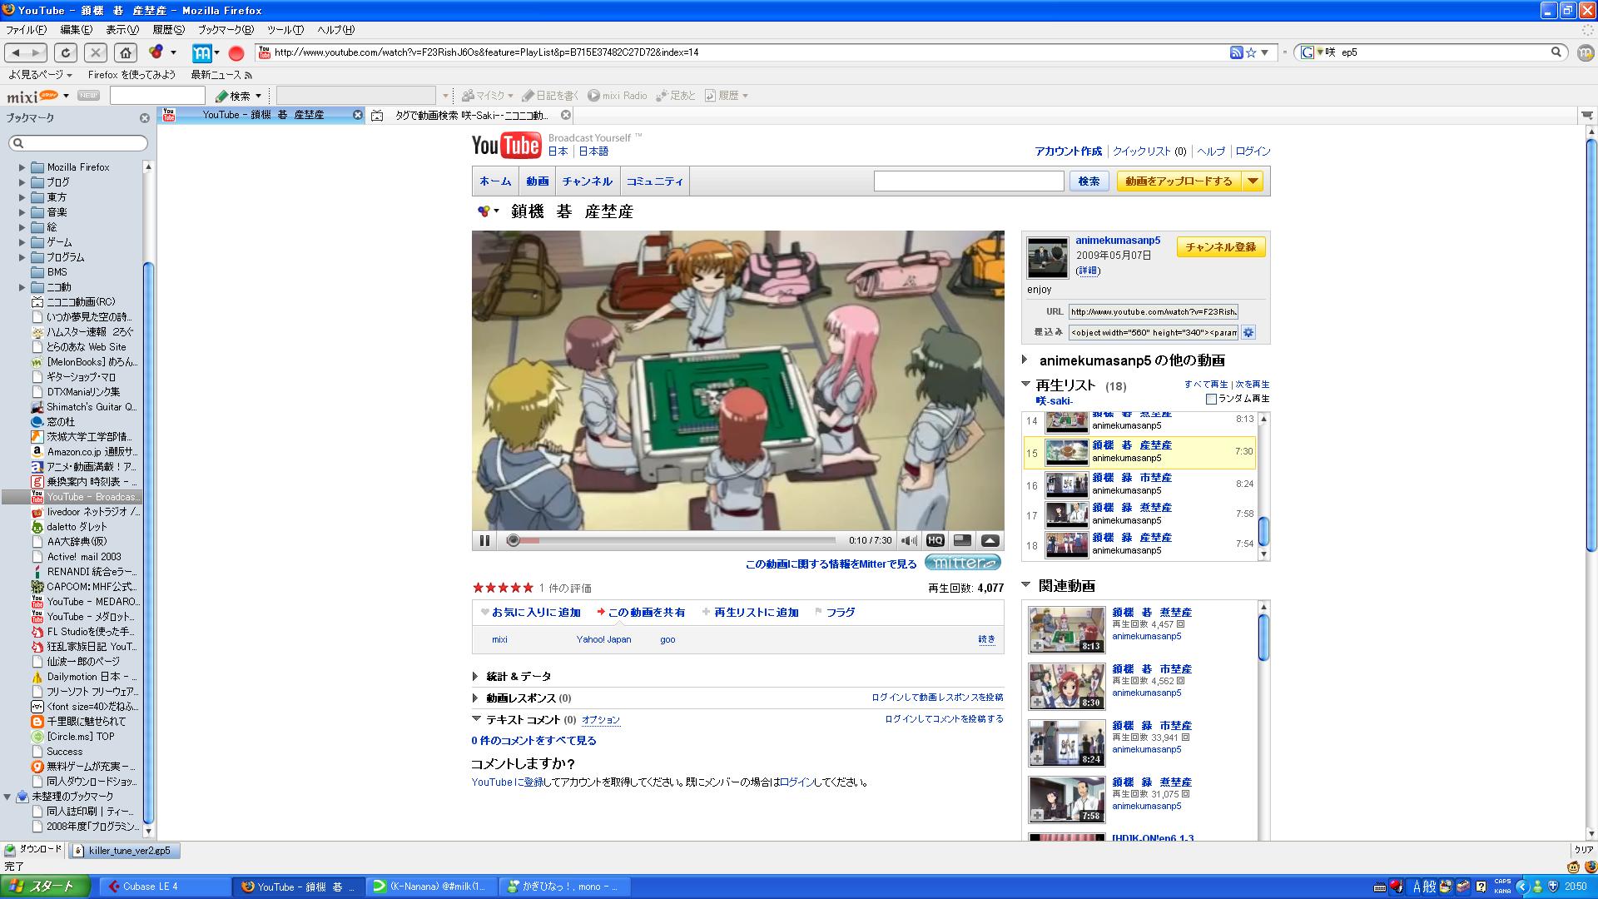Click the チャンネル登録 subscribe button

[1221, 247]
